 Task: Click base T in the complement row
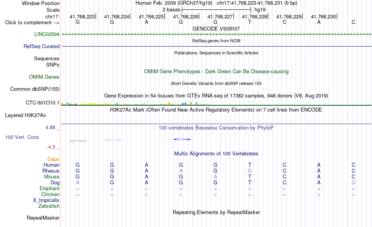click(249, 22)
